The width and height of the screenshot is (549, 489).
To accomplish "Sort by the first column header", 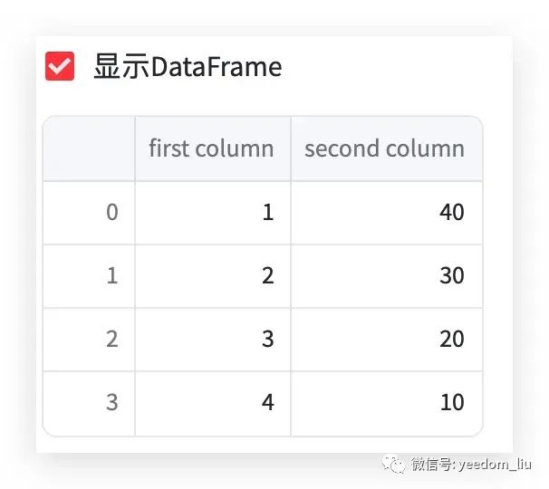I will click(213, 149).
